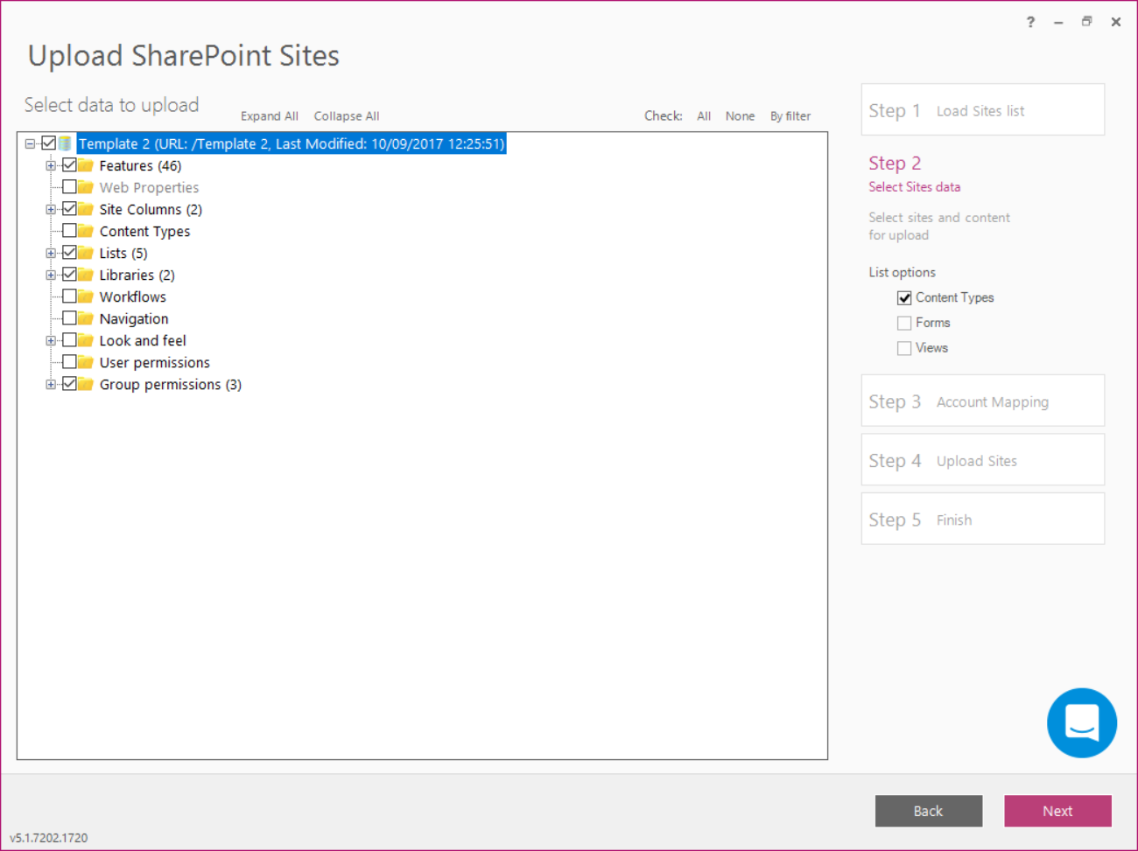Enable Forms under List options
This screenshot has height=851, width=1138.
click(904, 324)
